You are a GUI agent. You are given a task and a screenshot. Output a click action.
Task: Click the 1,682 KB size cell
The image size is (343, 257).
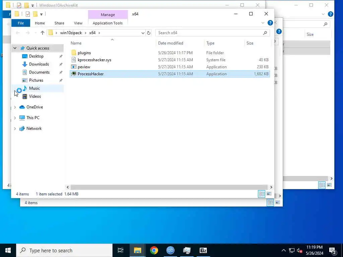[261, 74]
